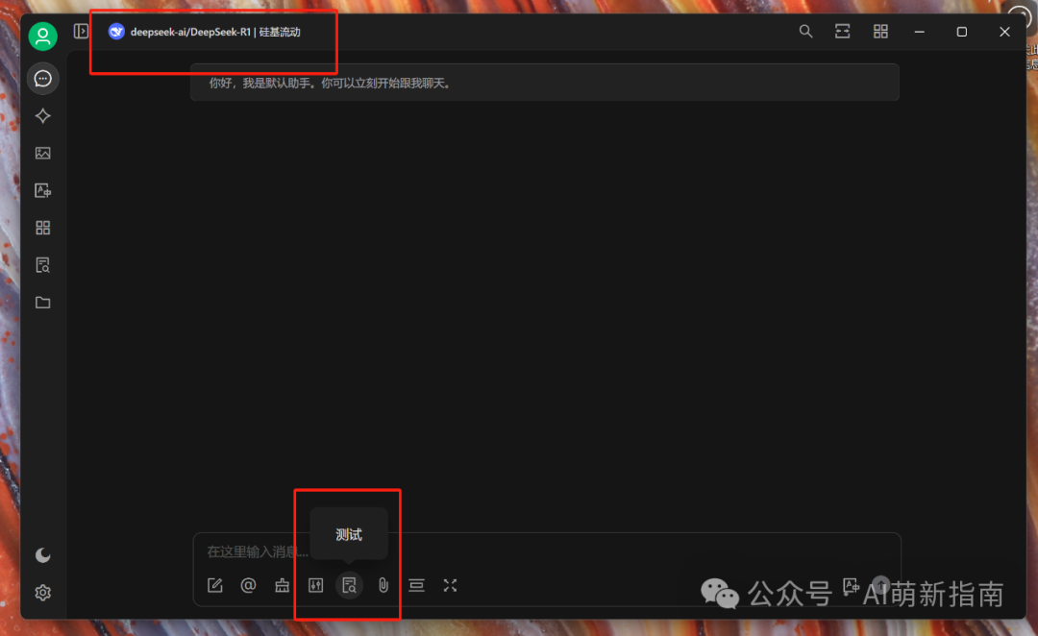Viewport: 1038px width, 636px height.
Task: Attach a file with the paperclip icon
Action: pyautogui.click(x=383, y=585)
